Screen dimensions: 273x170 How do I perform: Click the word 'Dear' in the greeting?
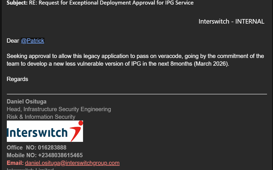[13, 41]
